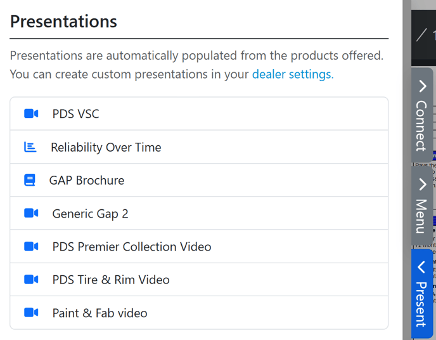
Task: Click the chevron arrow on the Connect tab
Action: click(422, 87)
